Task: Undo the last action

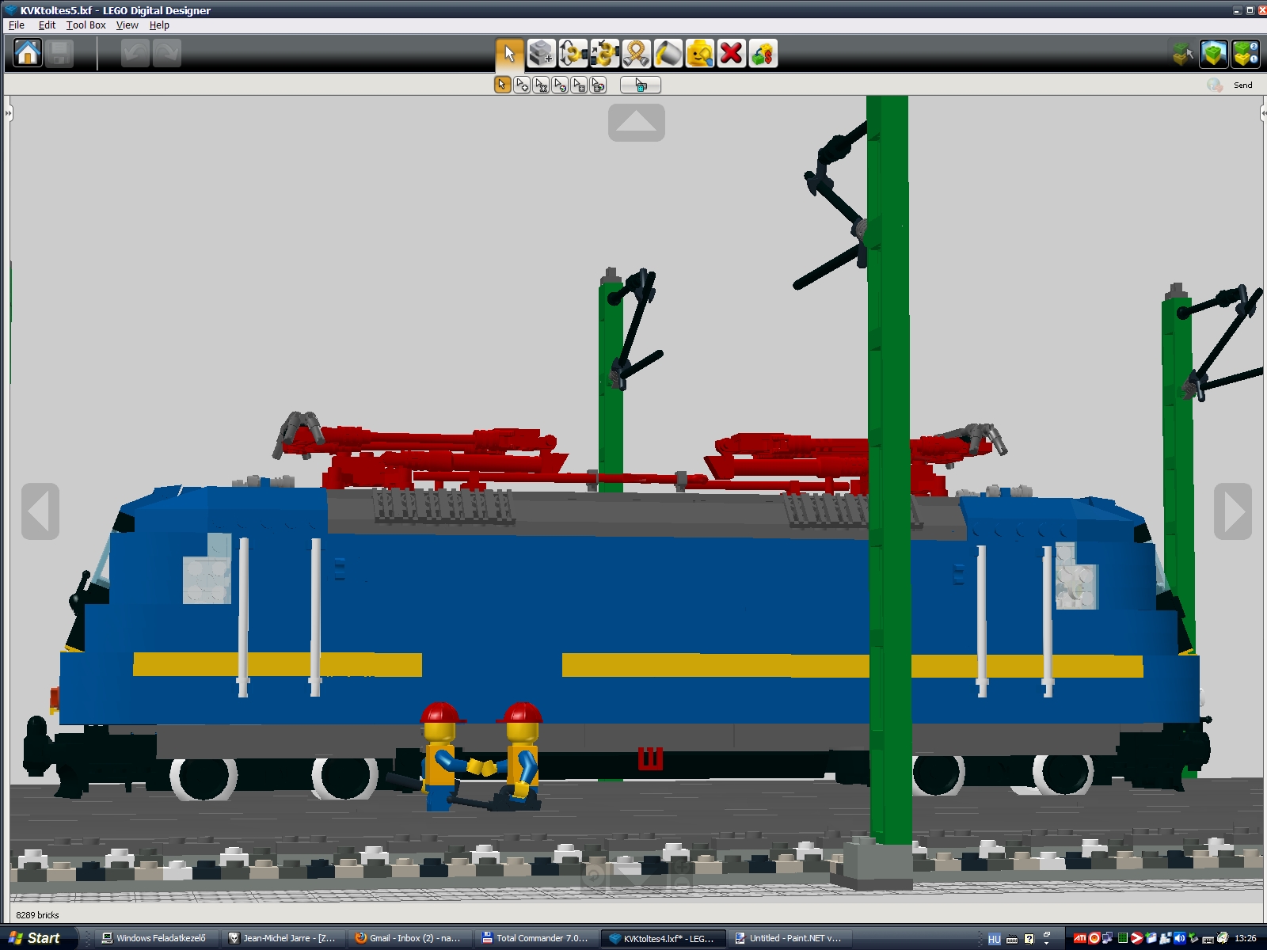Action: pyautogui.click(x=135, y=53)
